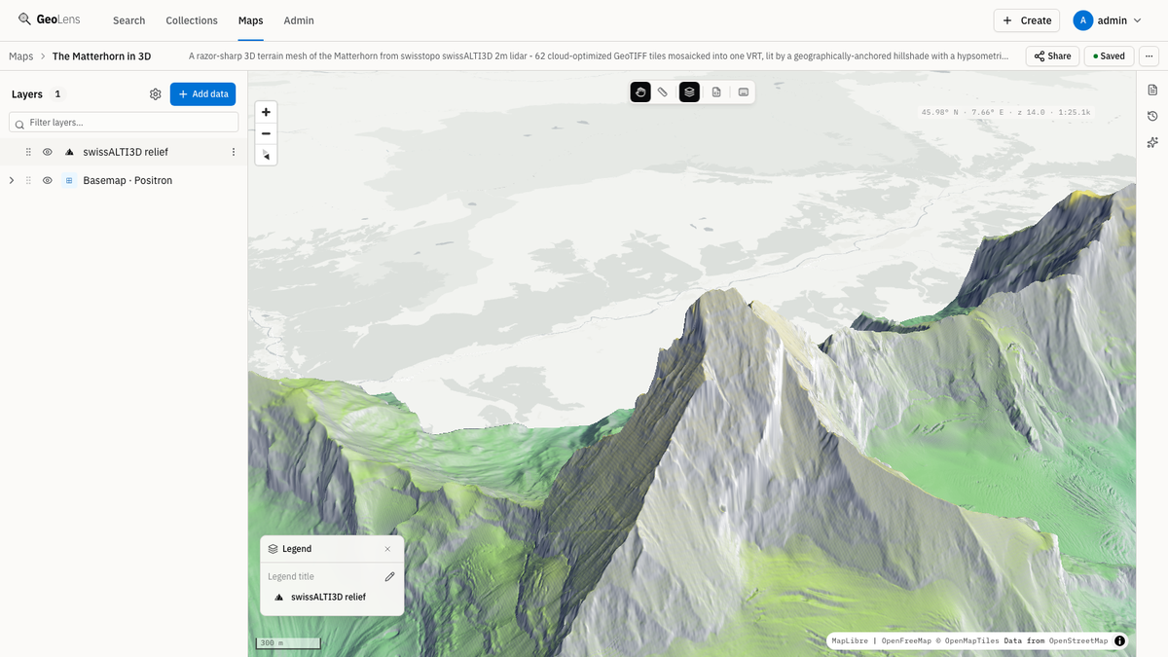Image resolution: width=1168 pixels, height=657 pixels.
Task: Go to the Search tab
Action: coord(128,20)
